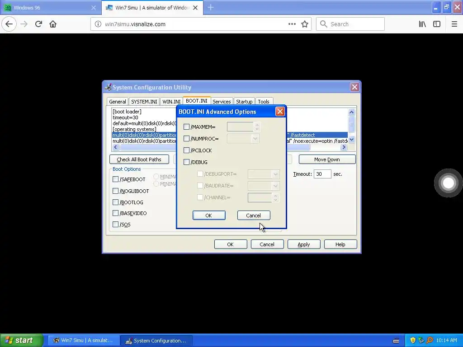
Task: Click right arrow of horizontal scrollbar
Action: pos(344,147)
